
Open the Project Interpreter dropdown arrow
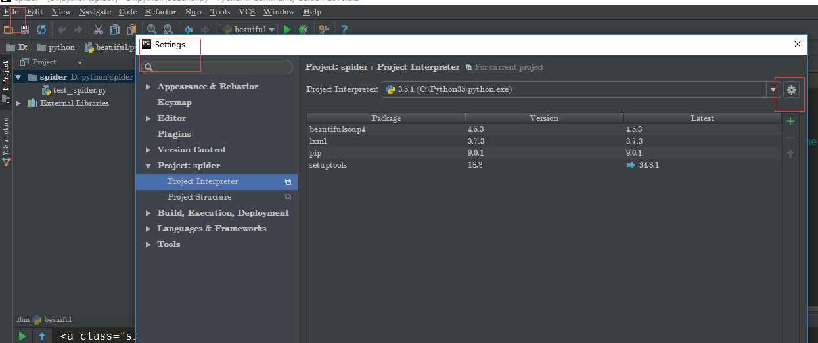[773, 90]
